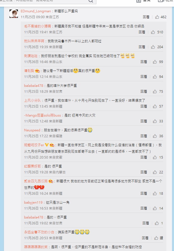Like the Neuspeed comment with 36 likes
The width and height of the screenshot is (174, 251).
click(x=155, y=136)
